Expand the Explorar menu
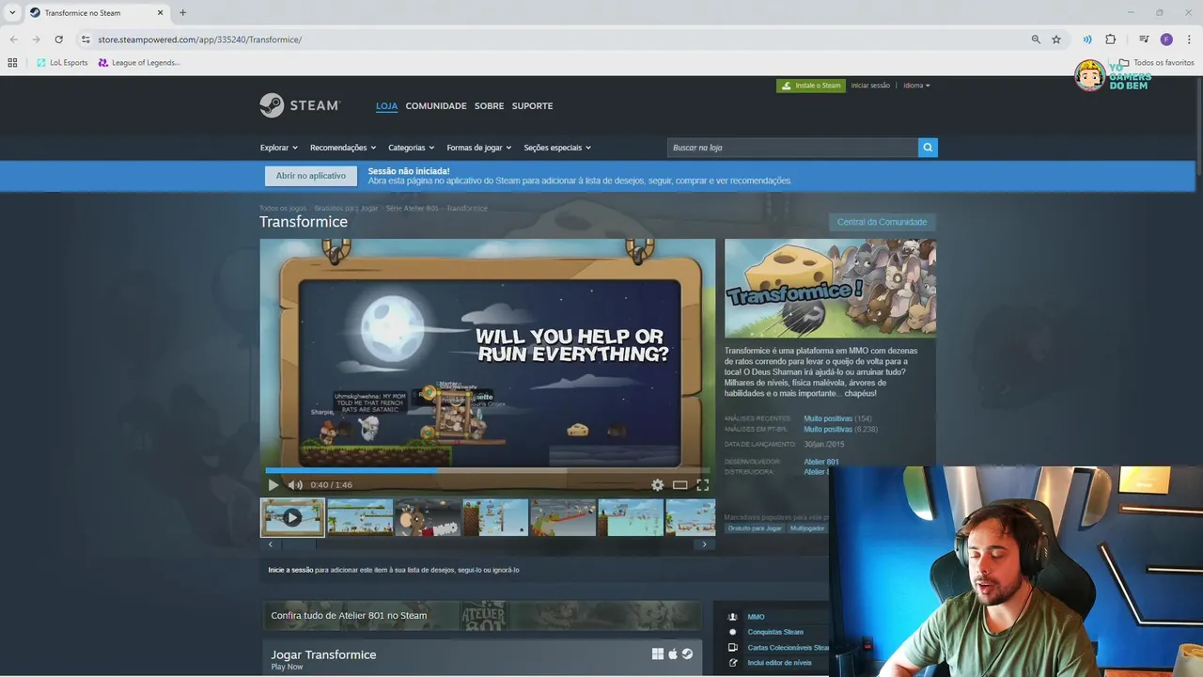Screen dimensions: 1203x677 coord(278,148)
